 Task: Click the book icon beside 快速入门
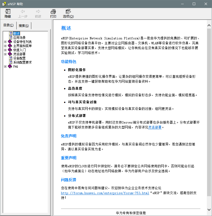pyautogui.click(x=10, y=50)
